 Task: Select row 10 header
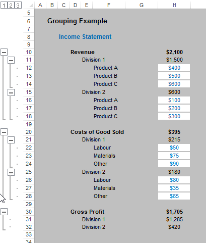click(29, 52)
